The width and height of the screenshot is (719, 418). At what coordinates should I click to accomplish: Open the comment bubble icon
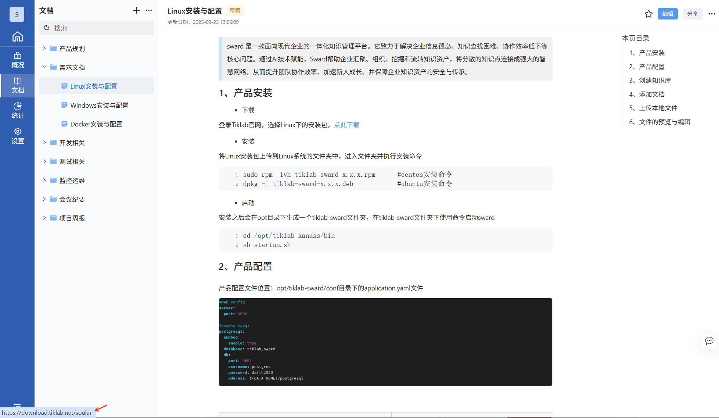point(709,341)
